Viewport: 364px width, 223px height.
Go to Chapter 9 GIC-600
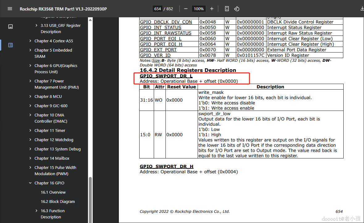pos(51,106)
